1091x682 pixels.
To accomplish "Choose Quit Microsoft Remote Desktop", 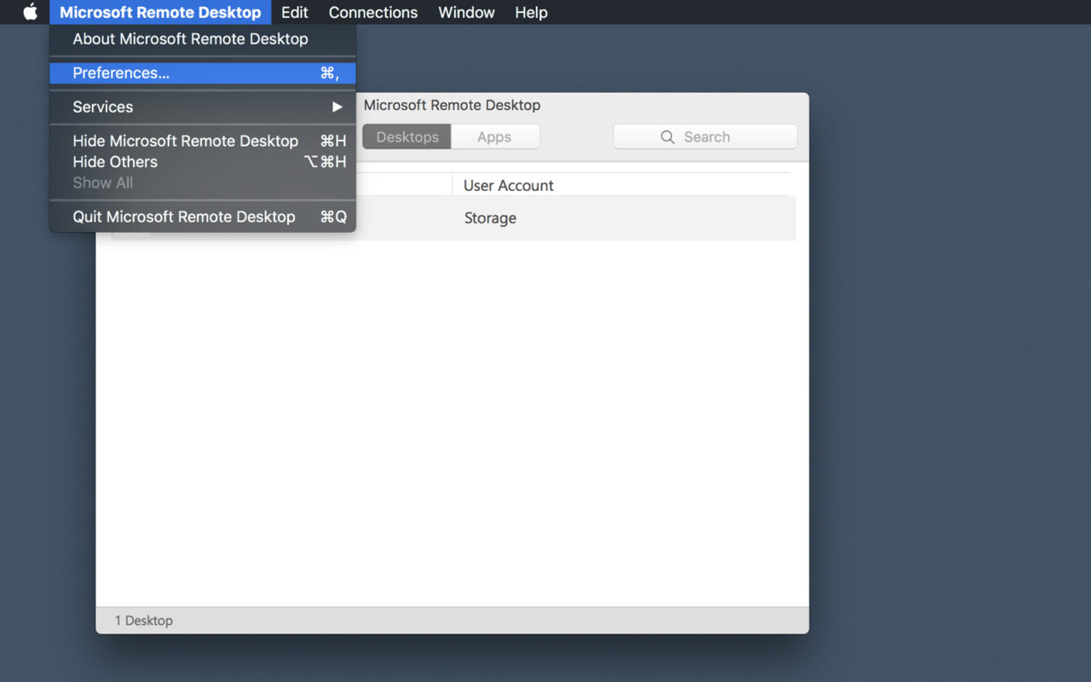I will [x=203, y=217].
